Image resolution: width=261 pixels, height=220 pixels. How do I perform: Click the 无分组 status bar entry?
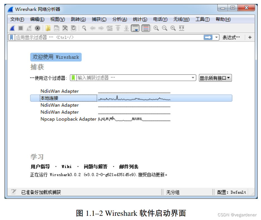(x=173, y=192)
